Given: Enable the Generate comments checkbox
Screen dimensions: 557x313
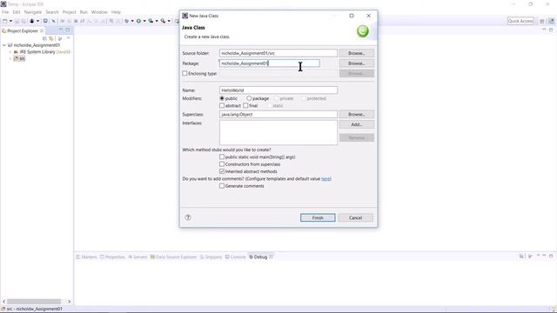Looking at the screenshot, I should (x=222, y=186).
